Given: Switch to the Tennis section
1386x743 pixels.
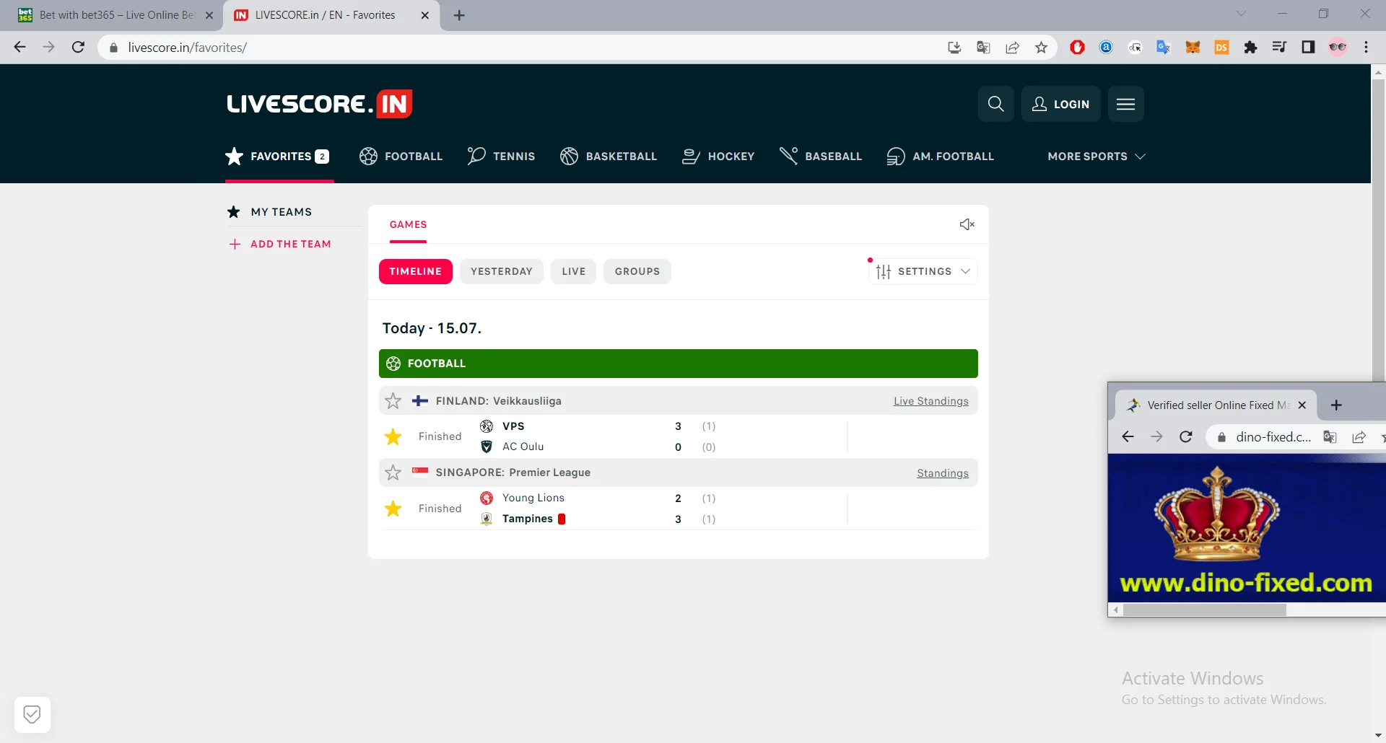Looking at the screenshot, I should point(502,157).
